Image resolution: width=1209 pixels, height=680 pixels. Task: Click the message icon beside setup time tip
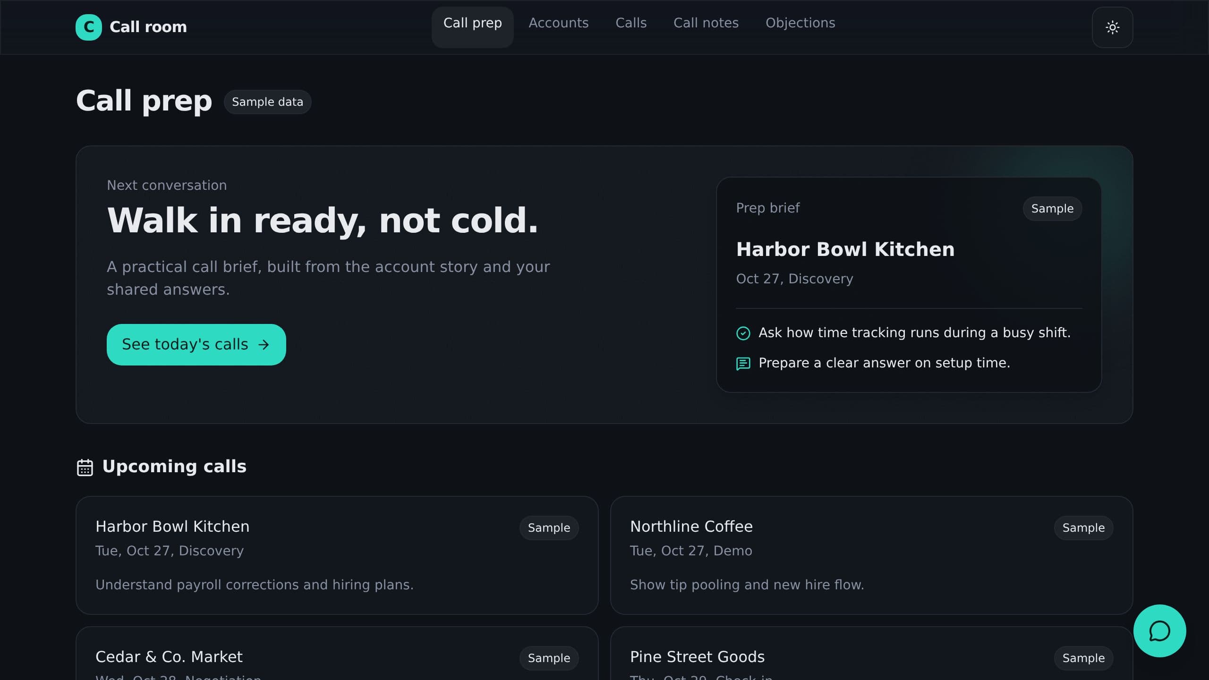pyautogui.click(x=743, y=364)
